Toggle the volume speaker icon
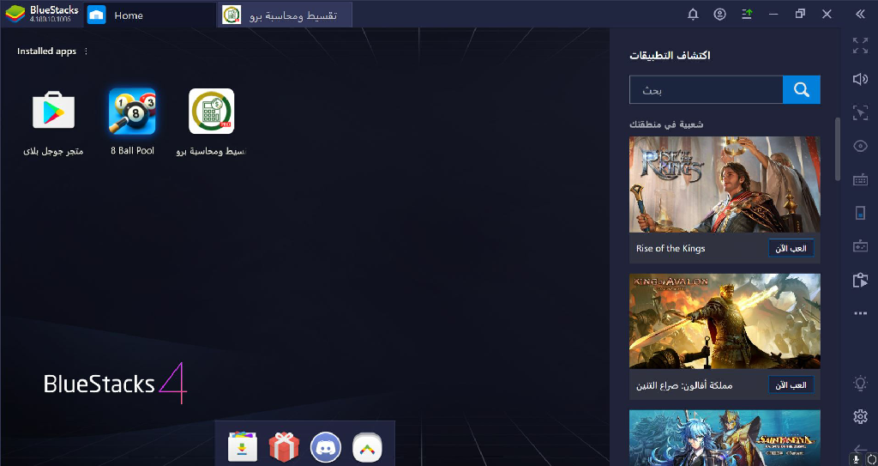This screenshot has height=466, width=878. (x=860, y=79)
